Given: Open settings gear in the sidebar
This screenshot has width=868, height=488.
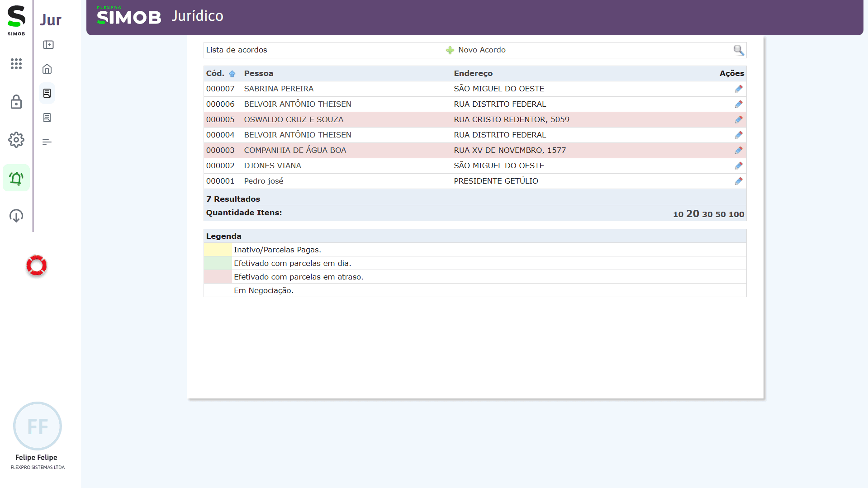Looking at the screenshot, I should pyautogui.click(x=16, y=140).
